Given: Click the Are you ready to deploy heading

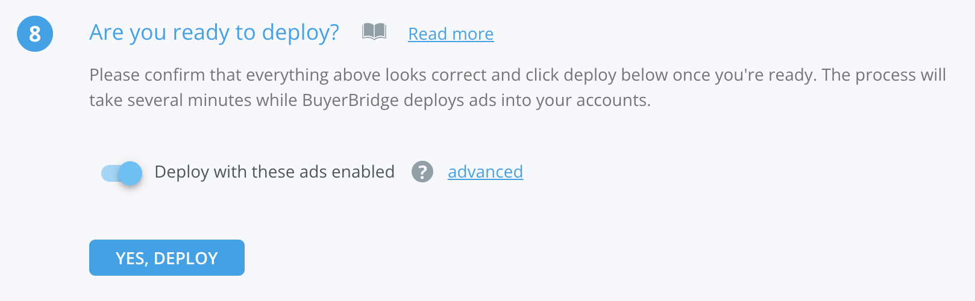Looking at the screenshot, I should [215, 33].
